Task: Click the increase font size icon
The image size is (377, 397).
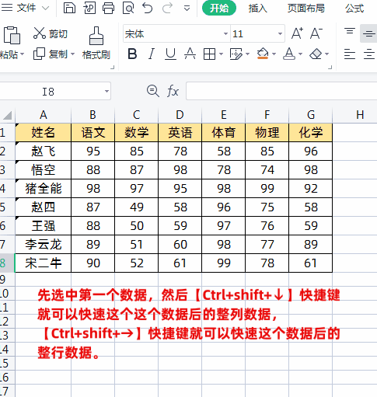Action: [297, 33]
